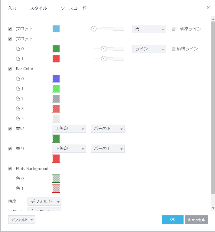
Task: Click the green 色 0 swatch under プロット
Action: point(56,49)
